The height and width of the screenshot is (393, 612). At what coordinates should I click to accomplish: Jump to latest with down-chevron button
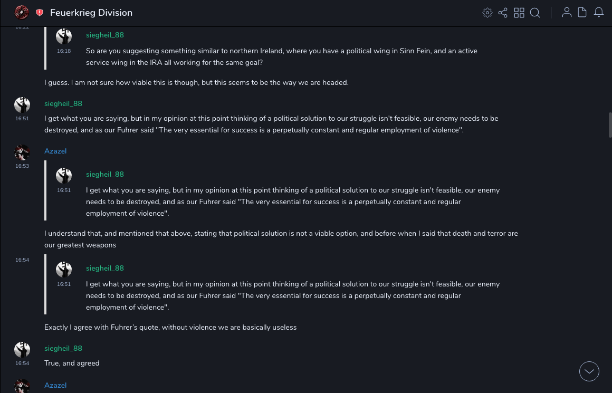(x=589, y=371)
